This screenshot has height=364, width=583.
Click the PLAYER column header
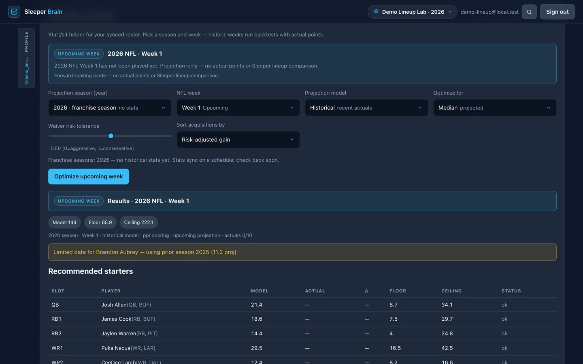click(x=111, y=291)
